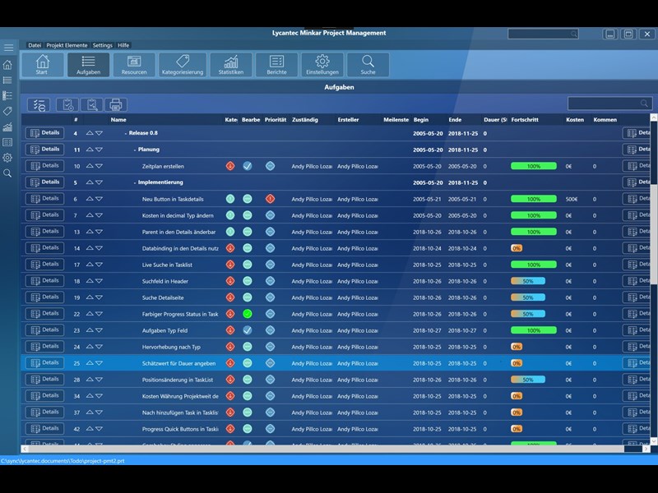This screenshot has width=658, height=493.
Task: Click the statistics chart icon in left sidebar
Action: coord(7,127)
